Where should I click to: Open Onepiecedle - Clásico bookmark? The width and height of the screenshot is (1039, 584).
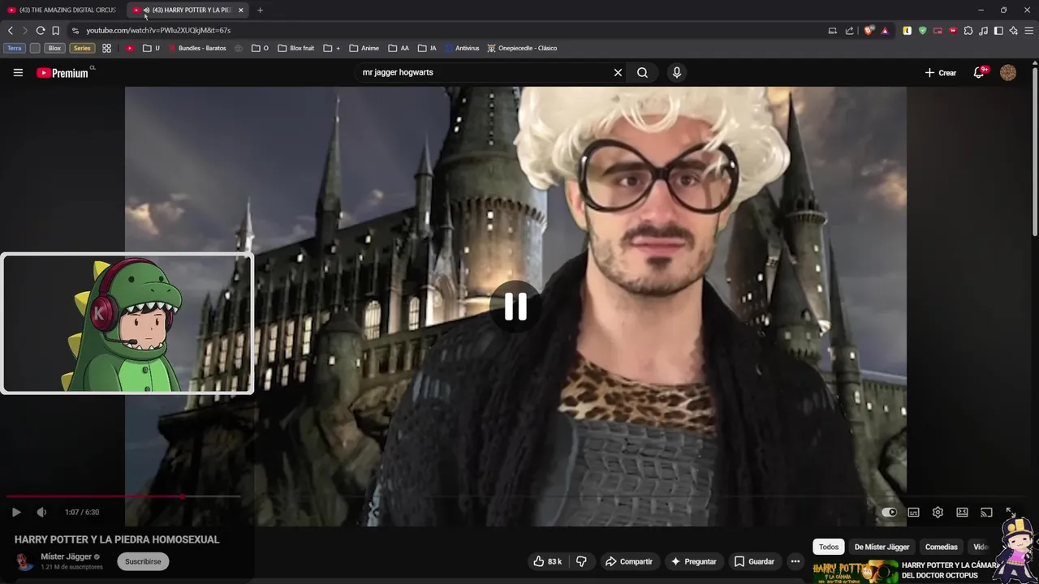coord(522,48)
